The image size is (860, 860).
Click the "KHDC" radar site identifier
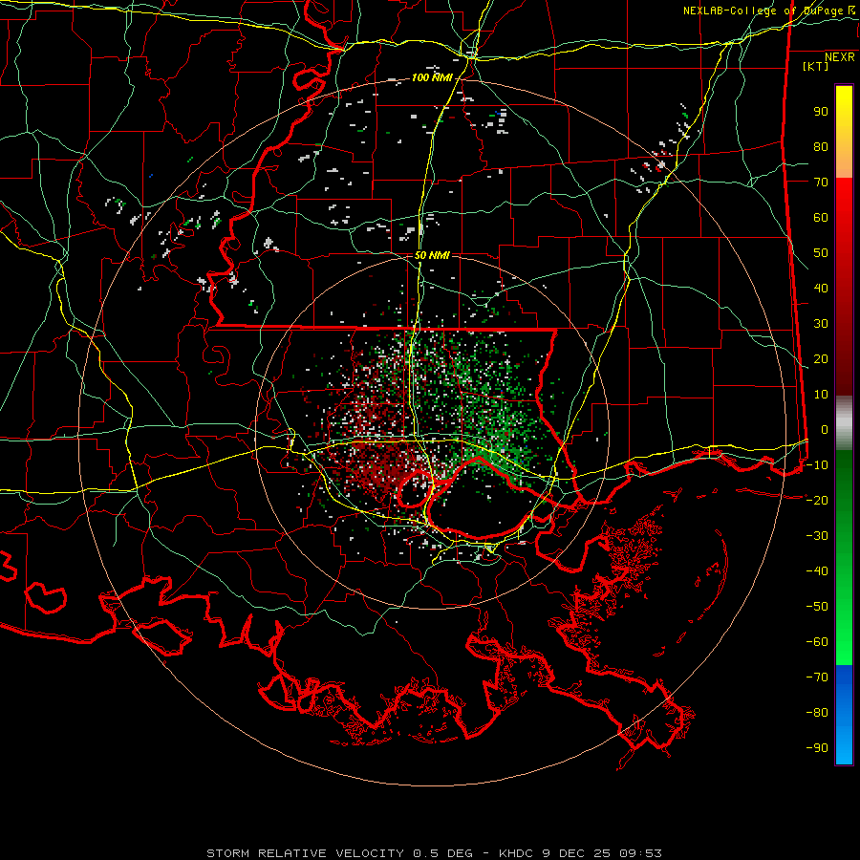tap(516, 853)
